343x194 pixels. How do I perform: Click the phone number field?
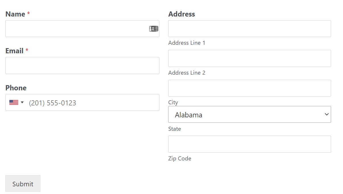[x=82, y=102]
